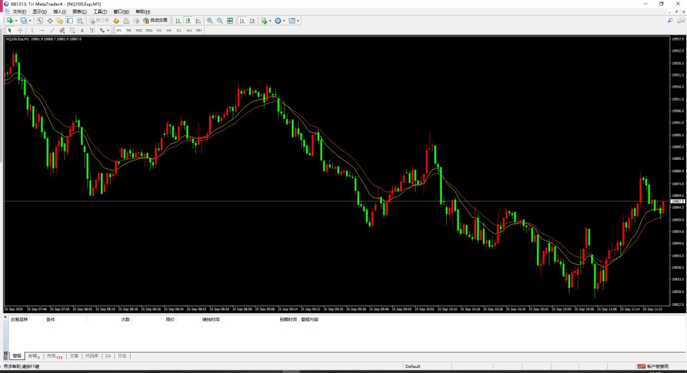Image resolution: width=687 pixels, height=373 pixels.
Task: Switch to the D1 timeframe
Action: pos(179,30)
